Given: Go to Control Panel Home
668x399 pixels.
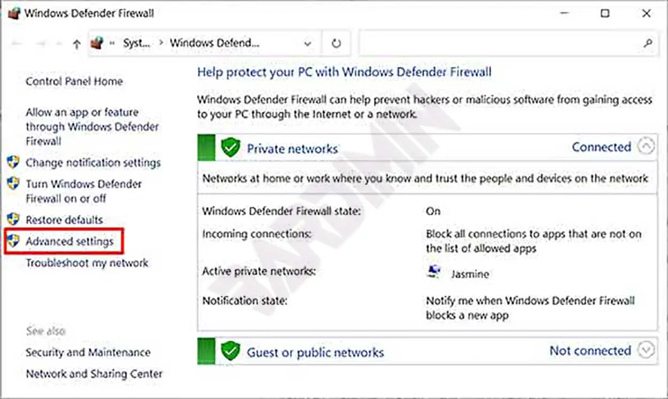Looking at the screenshot, I should coord(74,81).
